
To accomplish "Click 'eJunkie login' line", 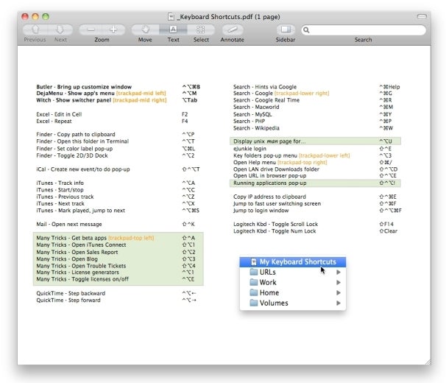I will coord(249,149).
